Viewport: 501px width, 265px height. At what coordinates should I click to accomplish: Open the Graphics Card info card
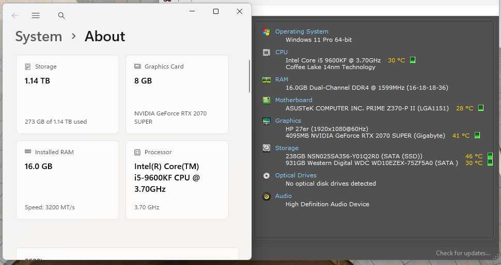click(x=177, y=94)
